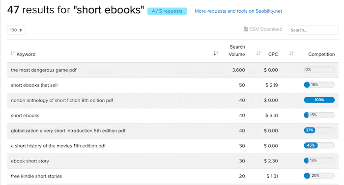Click the $ 2.19 CPC value
The width and height of the screenshot is (344, 185).
(x=272, y=85)
